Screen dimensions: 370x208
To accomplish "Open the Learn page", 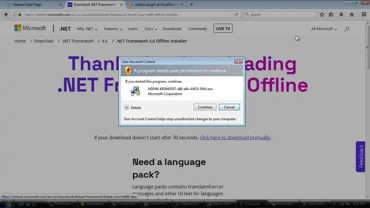I will tap(133, 29).
